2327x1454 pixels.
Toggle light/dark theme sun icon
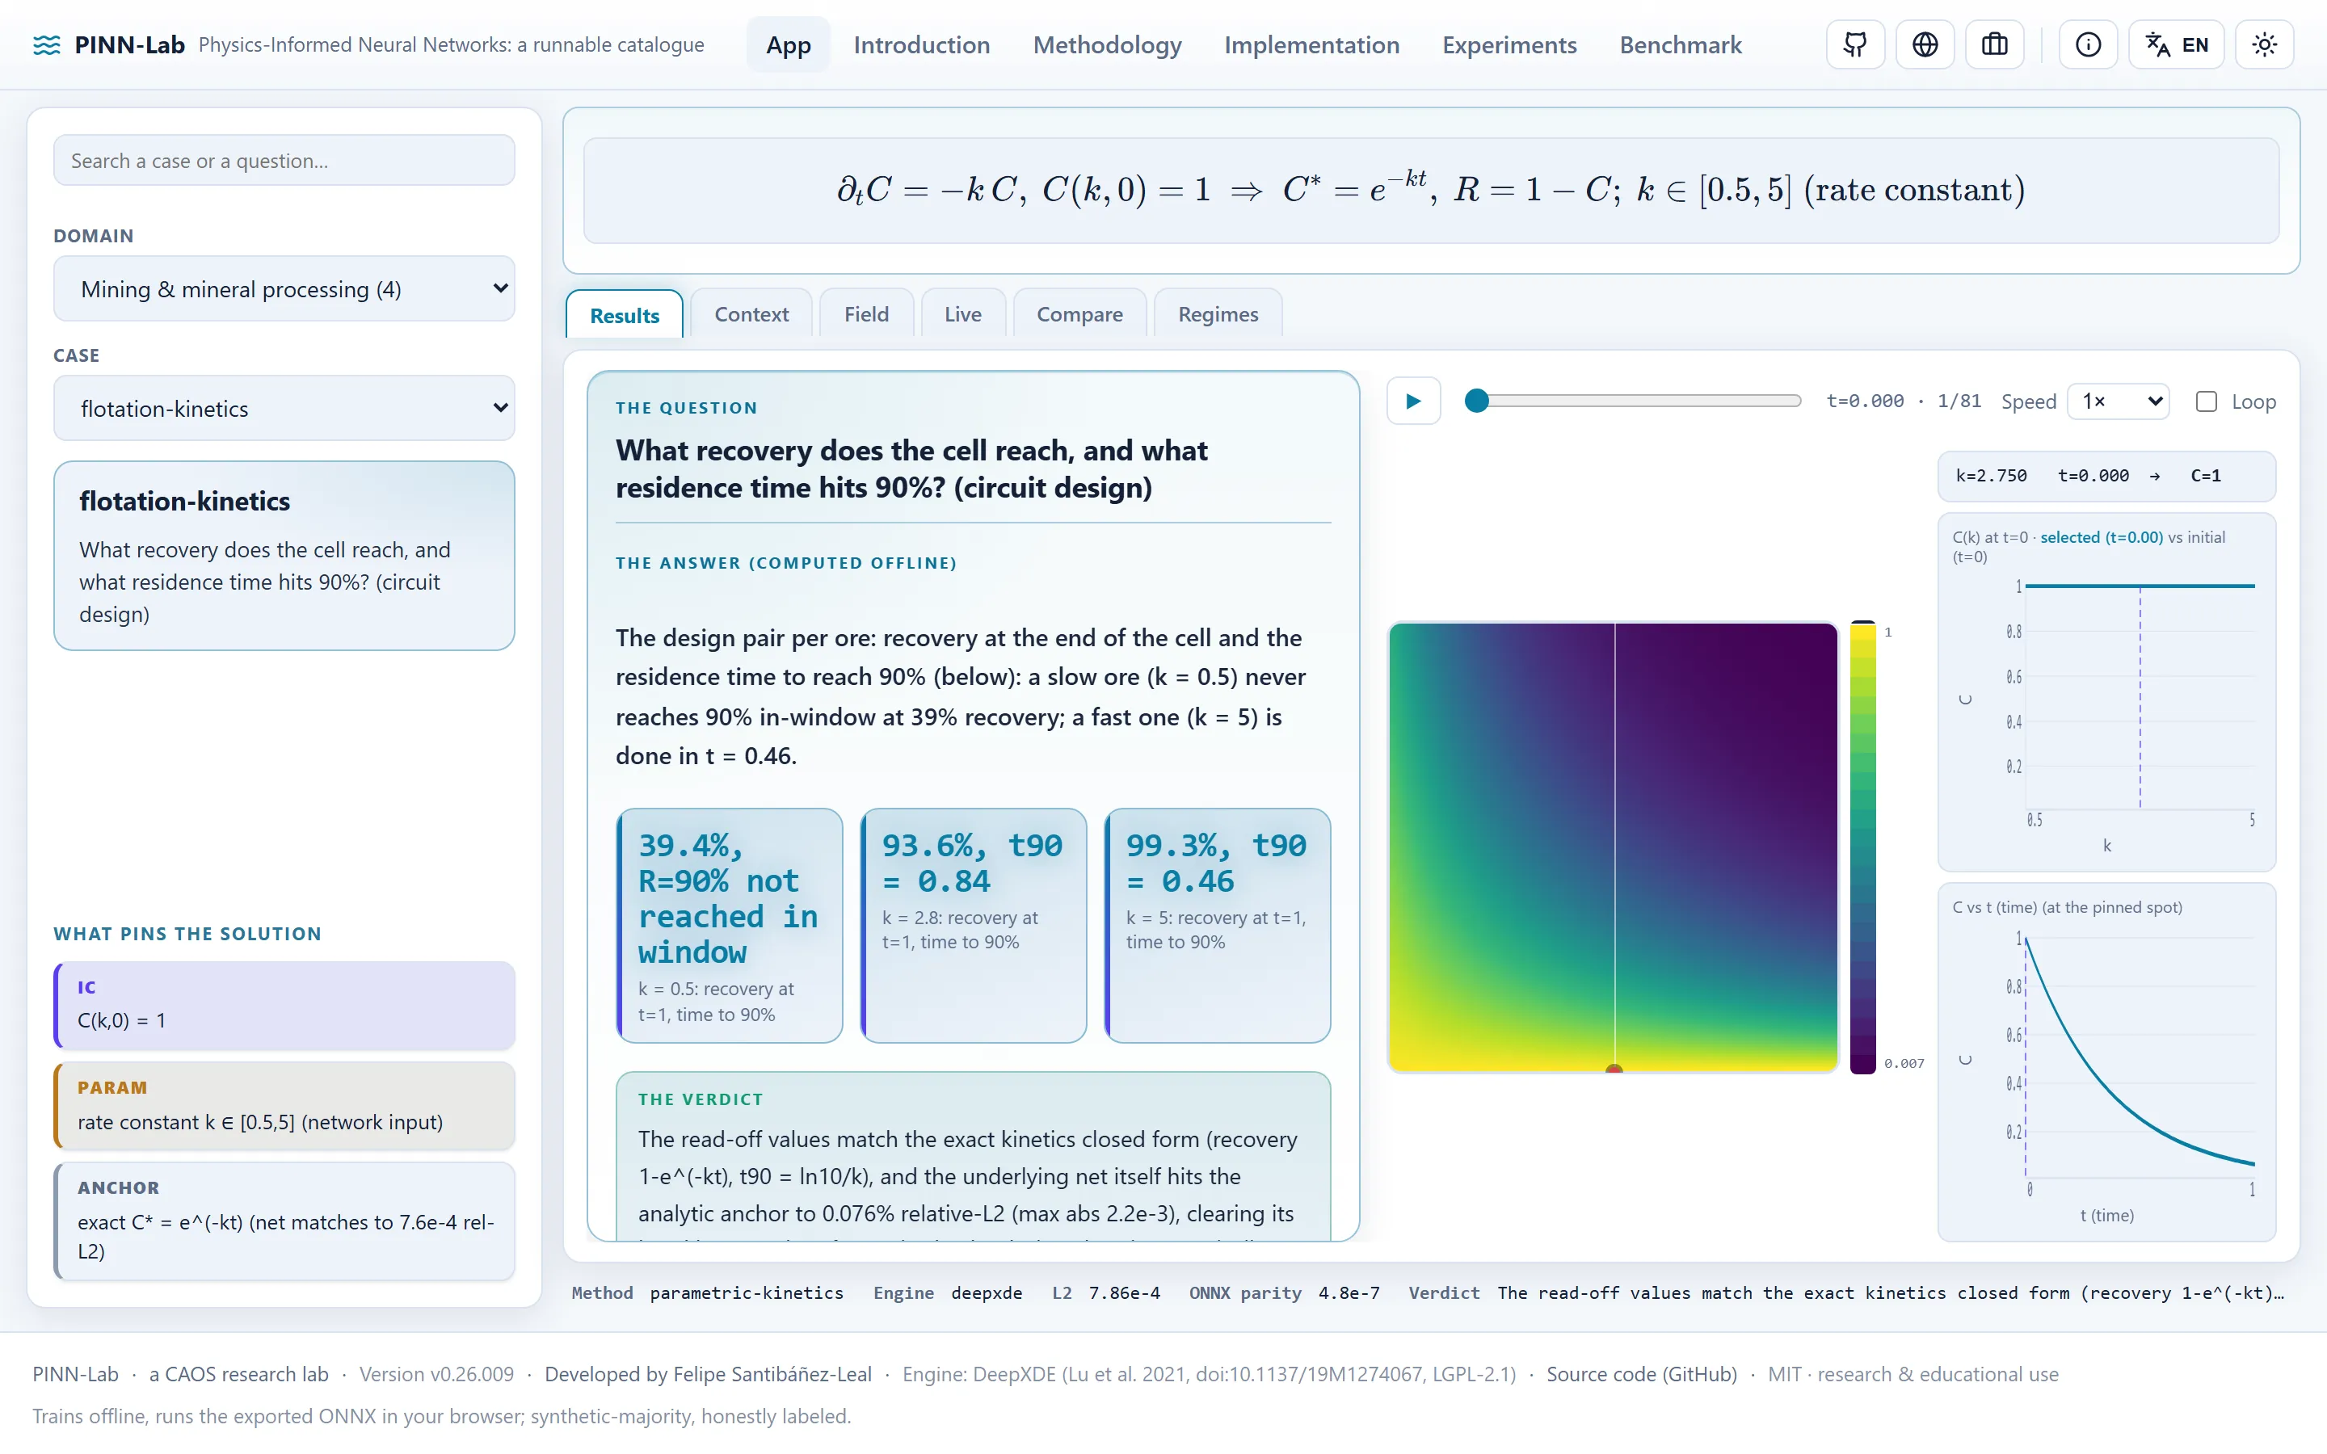click(2265, 44)
